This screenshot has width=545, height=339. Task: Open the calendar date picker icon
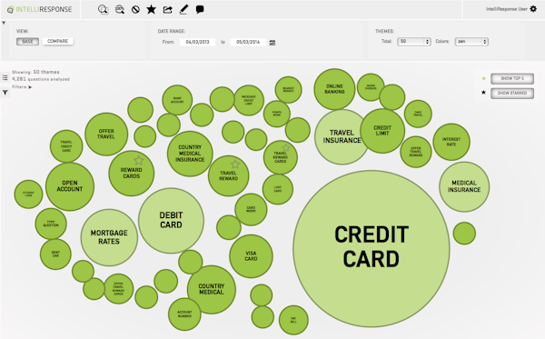pyautogui.click(x=272, y=43)
